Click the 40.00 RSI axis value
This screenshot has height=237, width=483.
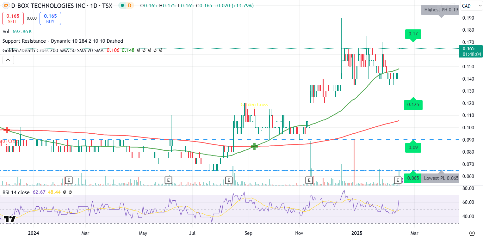[468, 216]
